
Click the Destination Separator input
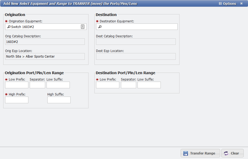[x=128, y=85]
